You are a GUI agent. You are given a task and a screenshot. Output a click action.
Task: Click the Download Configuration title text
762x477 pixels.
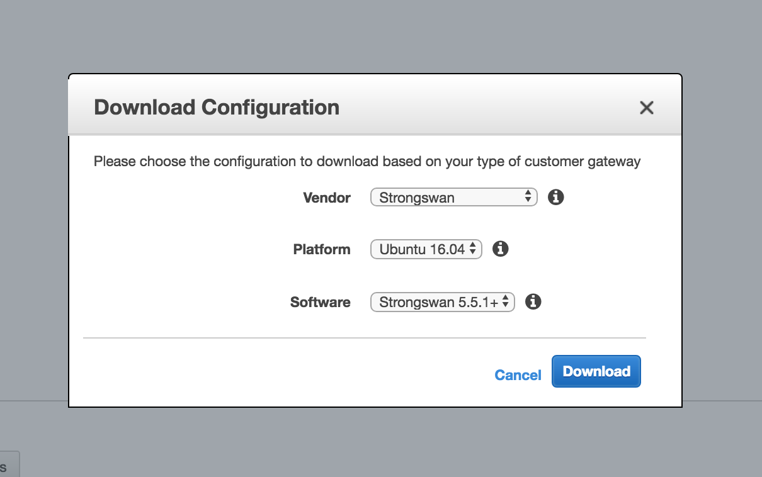[x=217, y=107]
